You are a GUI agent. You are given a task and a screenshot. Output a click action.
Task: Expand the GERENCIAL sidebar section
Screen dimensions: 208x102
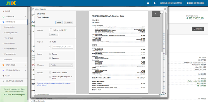(x=14, y=17)
